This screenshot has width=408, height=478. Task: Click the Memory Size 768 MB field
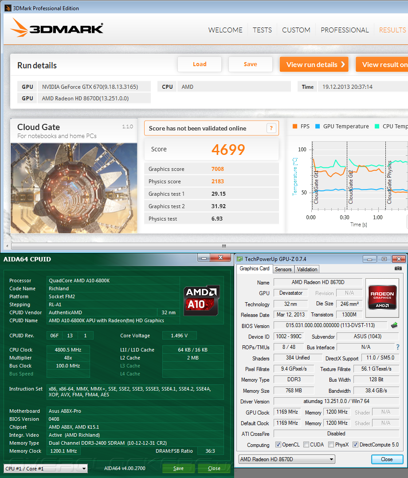point(294,390)
